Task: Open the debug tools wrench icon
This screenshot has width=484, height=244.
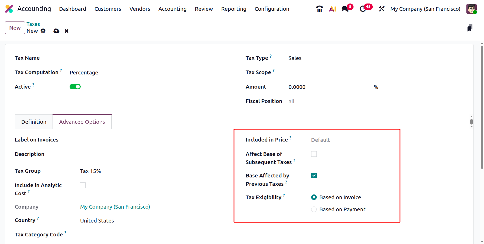Action: click(382, 9)
